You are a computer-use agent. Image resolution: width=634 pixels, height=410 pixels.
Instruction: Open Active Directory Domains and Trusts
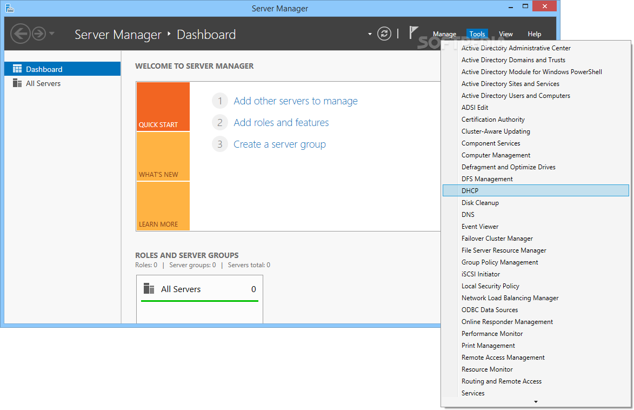coord(536,60)
